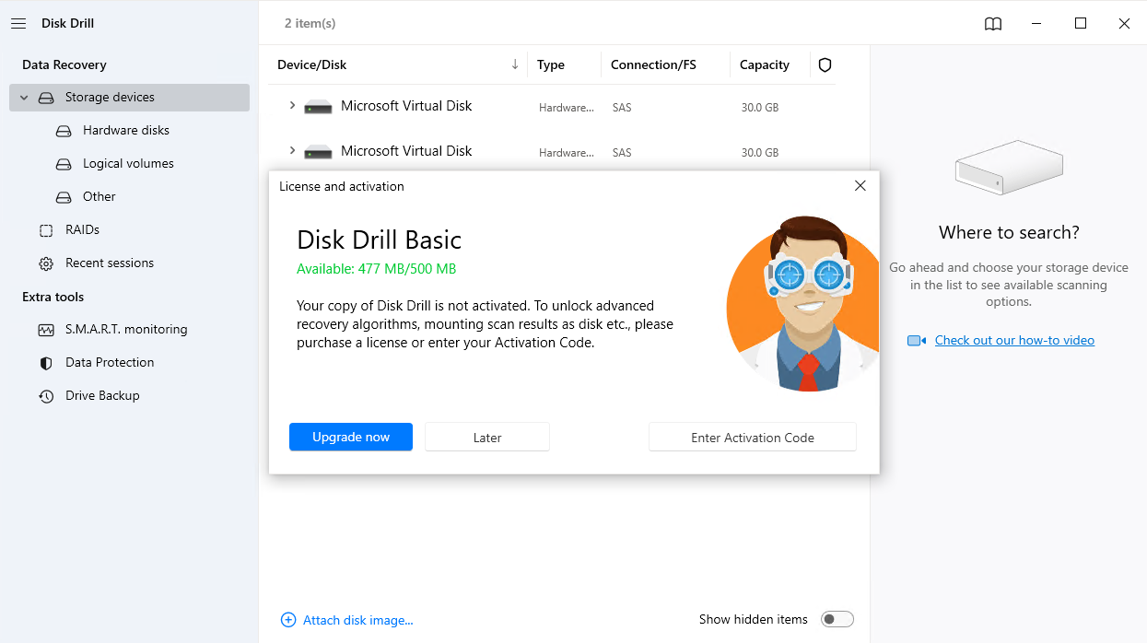Expand the second Microsoft Virtual Disk row
This screenshot has height=643, width=1147.
click(x=293, y=151)
